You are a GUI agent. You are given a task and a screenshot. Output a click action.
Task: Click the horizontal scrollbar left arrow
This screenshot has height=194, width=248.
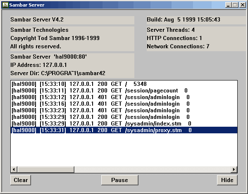pos(14,170)
